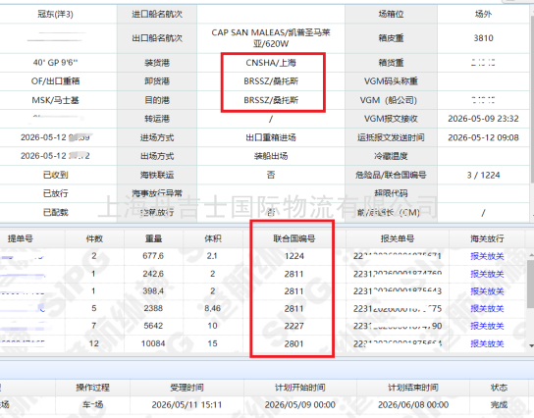Image resolution: width=534 pixels, height=418 pixels.
Task: Click the 完成 status cell
Action: tap(499, 404)
